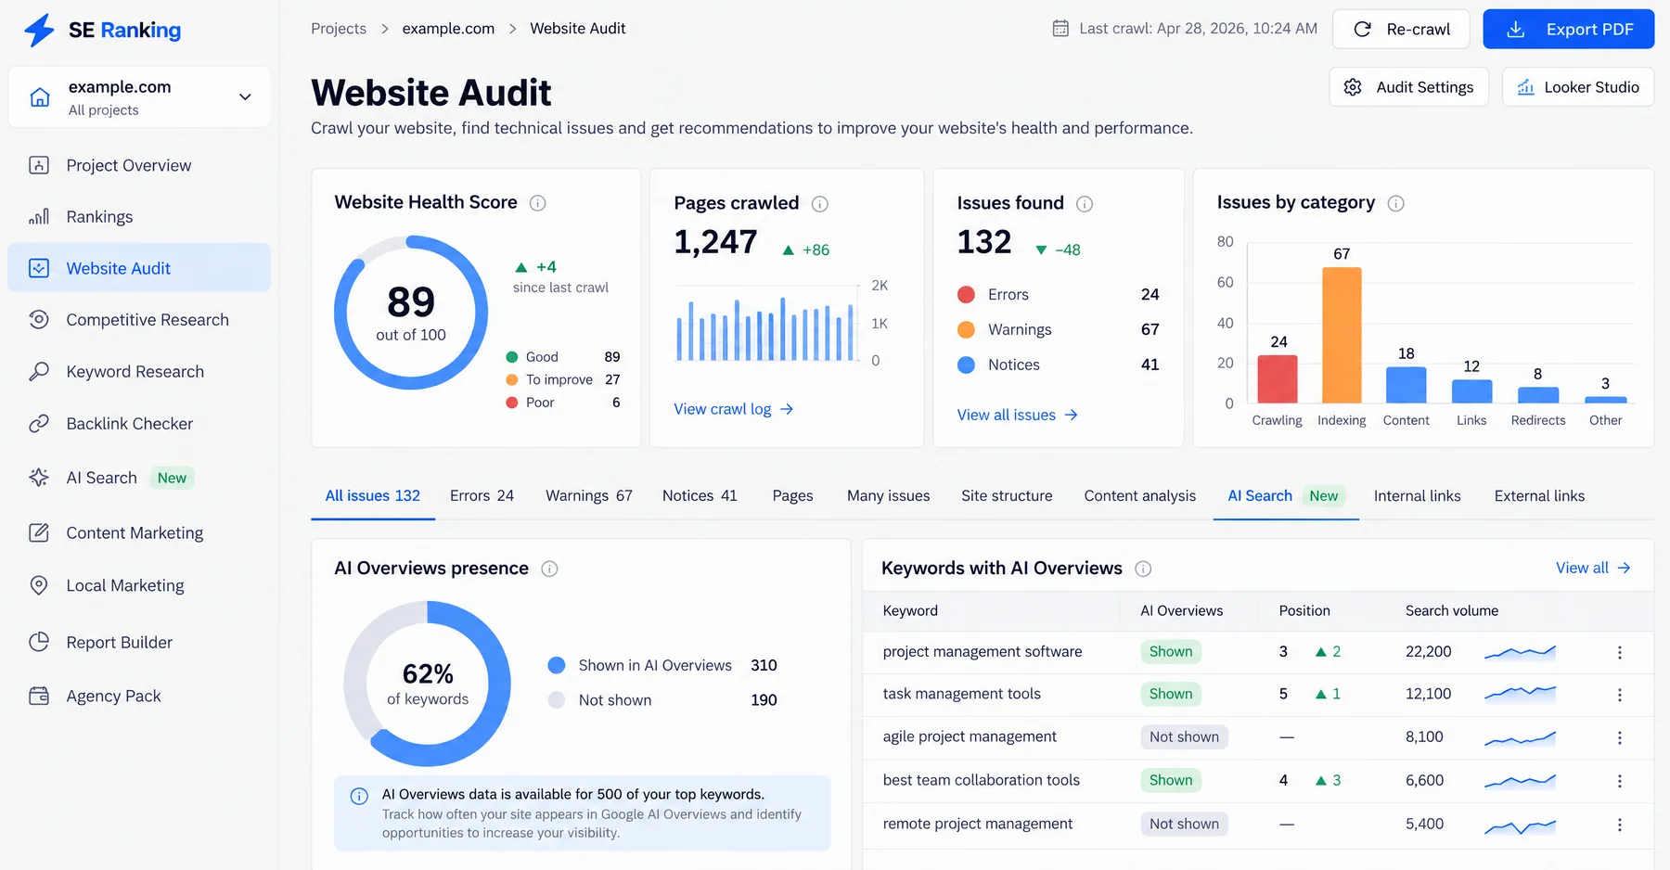The width and height of the screenshot is (1670, 870).
Task: Click info icon beside Website Health Score
Action: pyautogui.click(x=537, y=203)
